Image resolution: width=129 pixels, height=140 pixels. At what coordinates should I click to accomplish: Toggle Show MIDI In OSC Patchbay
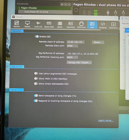(x=36, y=78)
